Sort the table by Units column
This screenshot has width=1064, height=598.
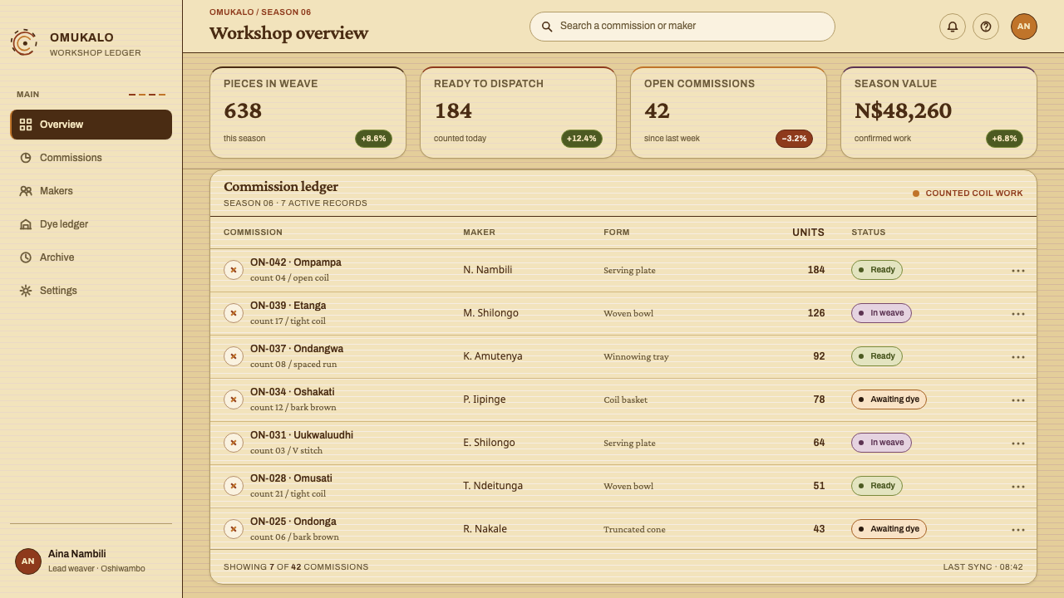coord(808,233)
